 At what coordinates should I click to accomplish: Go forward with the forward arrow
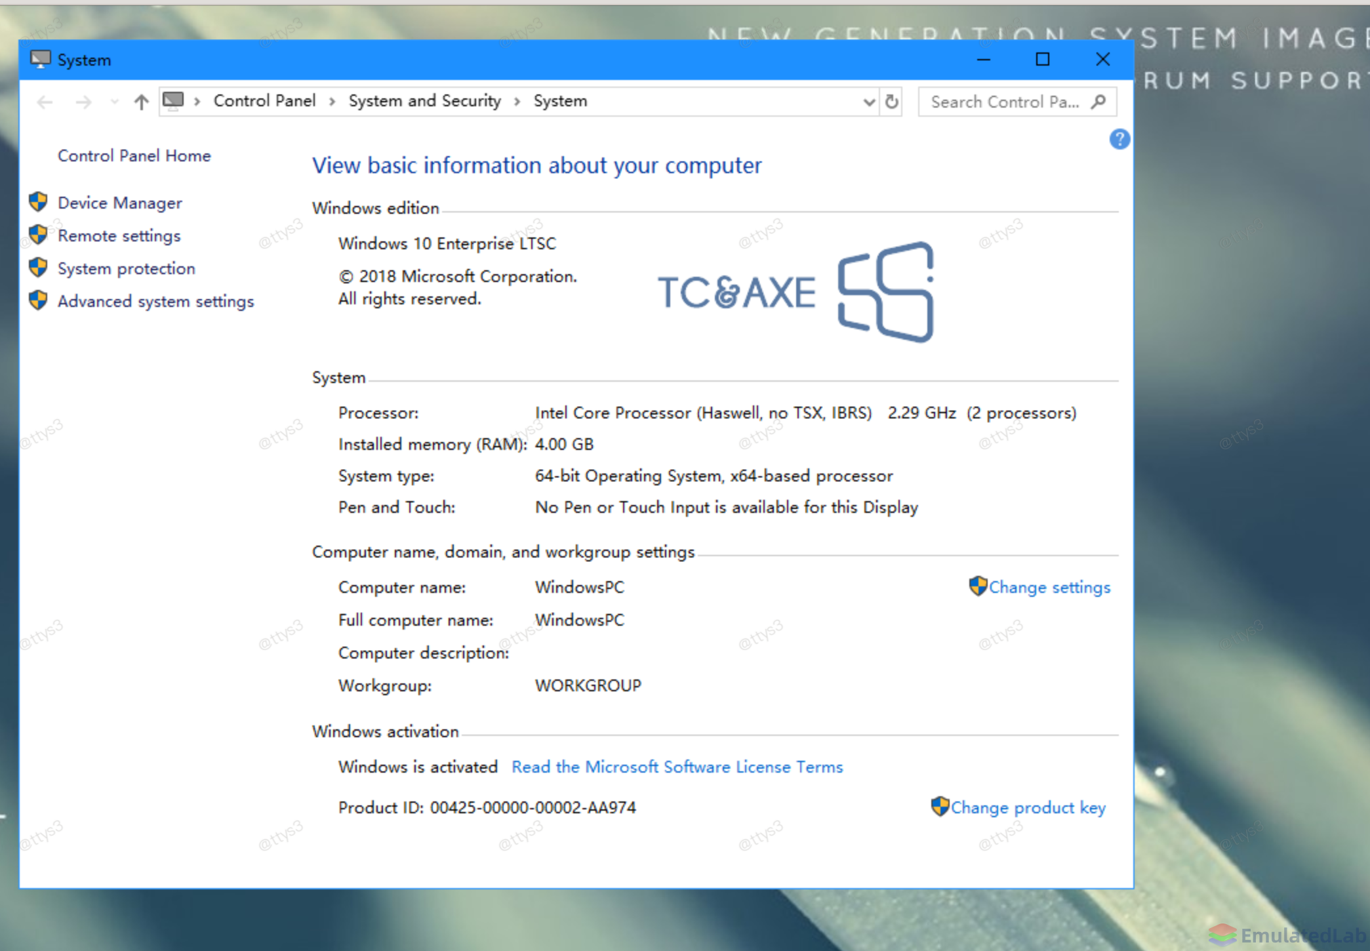click(x=83, y=102)
